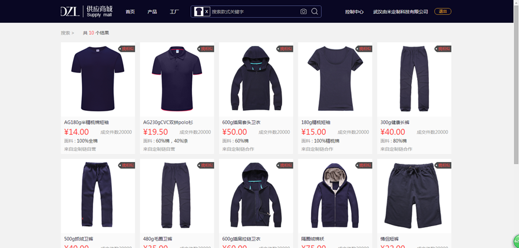
Task: Click similar-search tag on 180g combed tee
Action: pyautogui.click(x=364, y=49)
